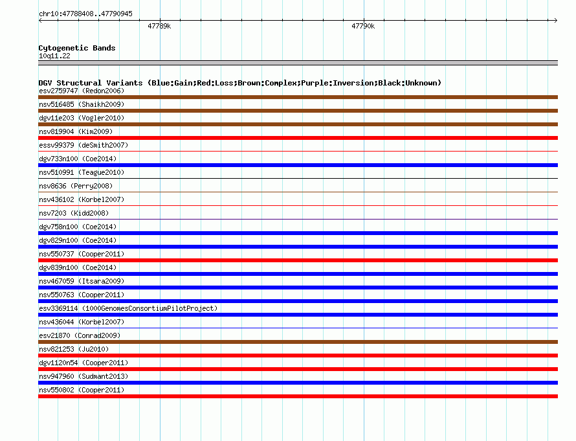The width and height of the screenshot is (576, 441).
Task: Click the ruler's right arrow end
Action: pyautogui.click(x=555, y=20)
